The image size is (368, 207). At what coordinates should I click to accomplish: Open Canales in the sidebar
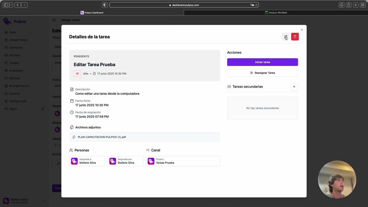(x=14, y=63)
